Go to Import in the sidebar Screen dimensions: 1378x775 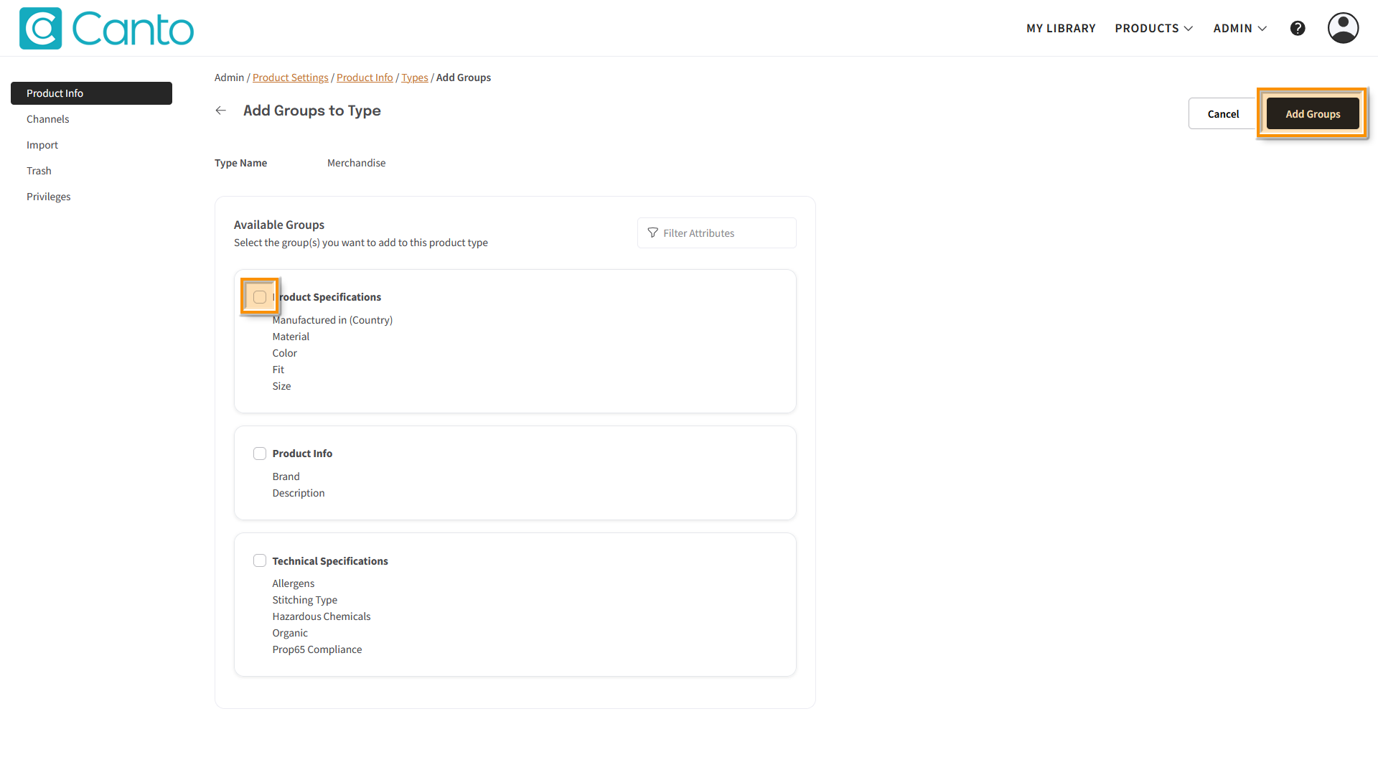click(42, 145)
